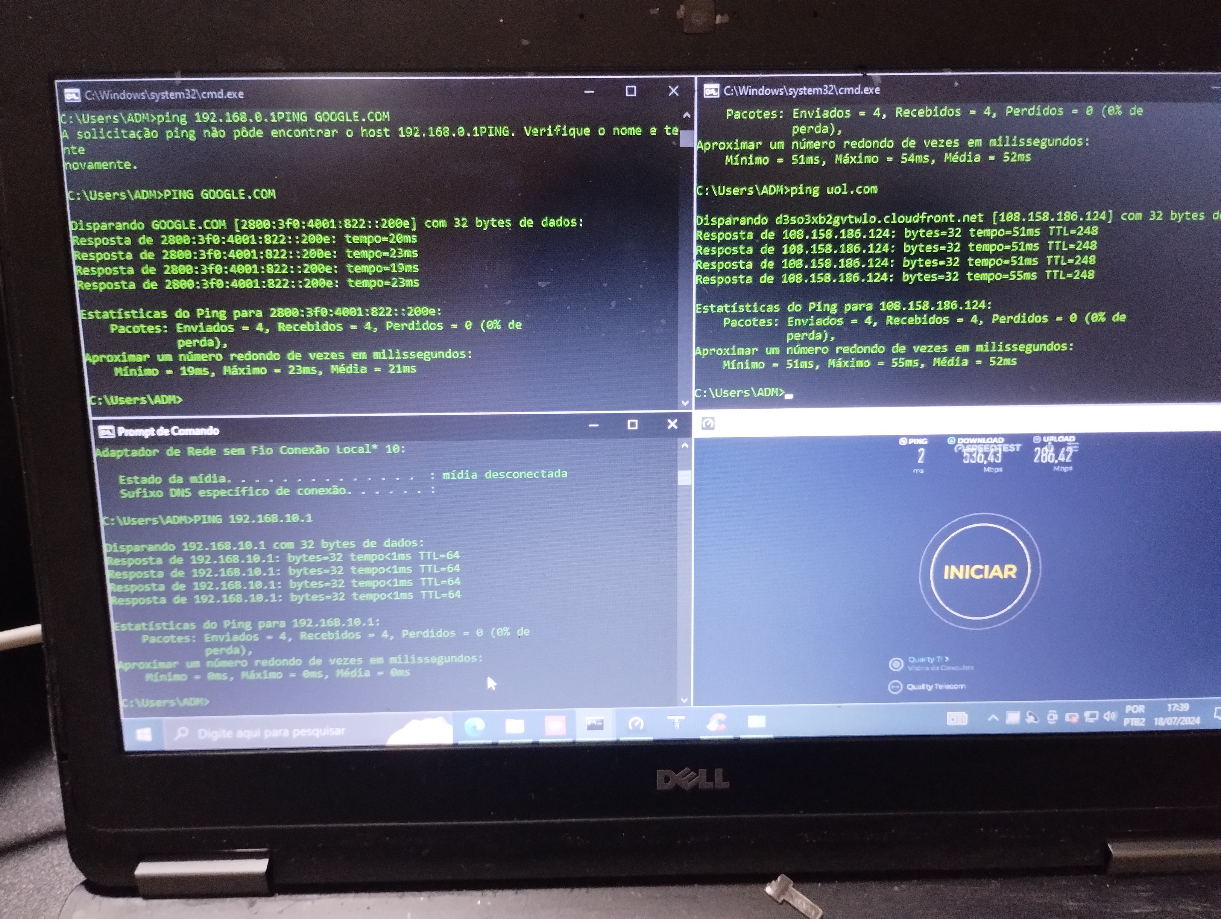The image size is (1221, 919).
Task: Click the cmd icon in top-left window title
Action: tap(72, 95)
